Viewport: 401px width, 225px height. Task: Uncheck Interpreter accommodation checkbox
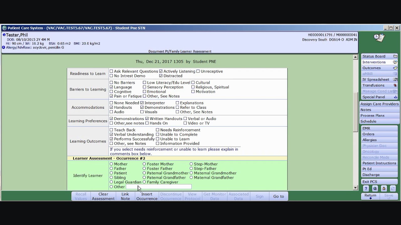142,103
